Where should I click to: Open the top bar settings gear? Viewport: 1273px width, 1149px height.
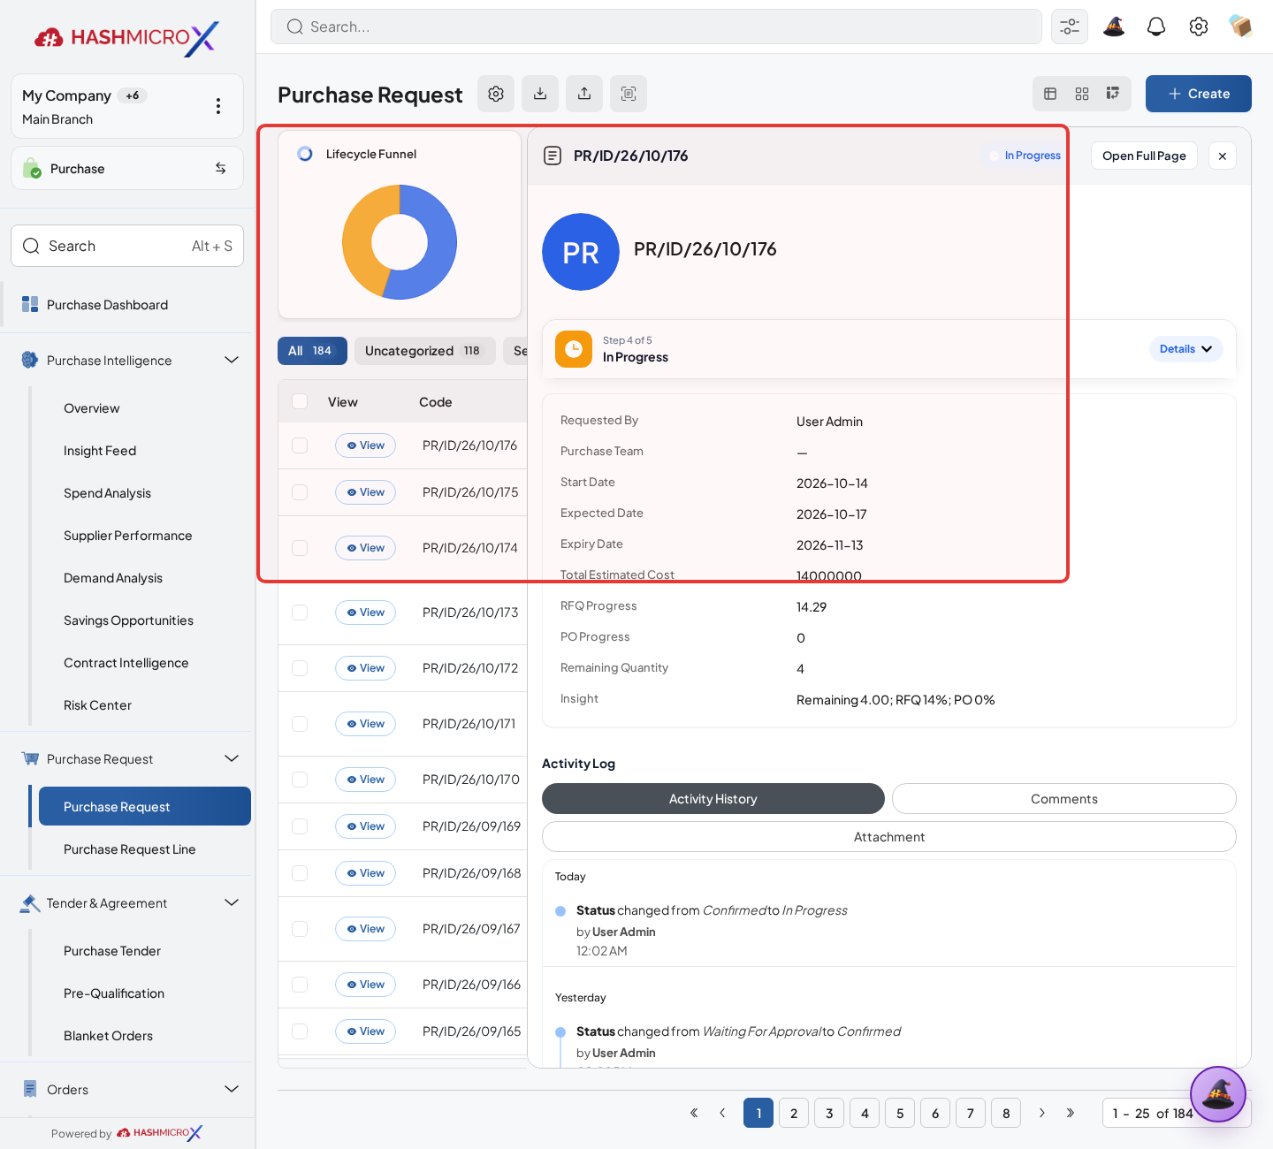pyautogui.click(x=1199, y=27)
